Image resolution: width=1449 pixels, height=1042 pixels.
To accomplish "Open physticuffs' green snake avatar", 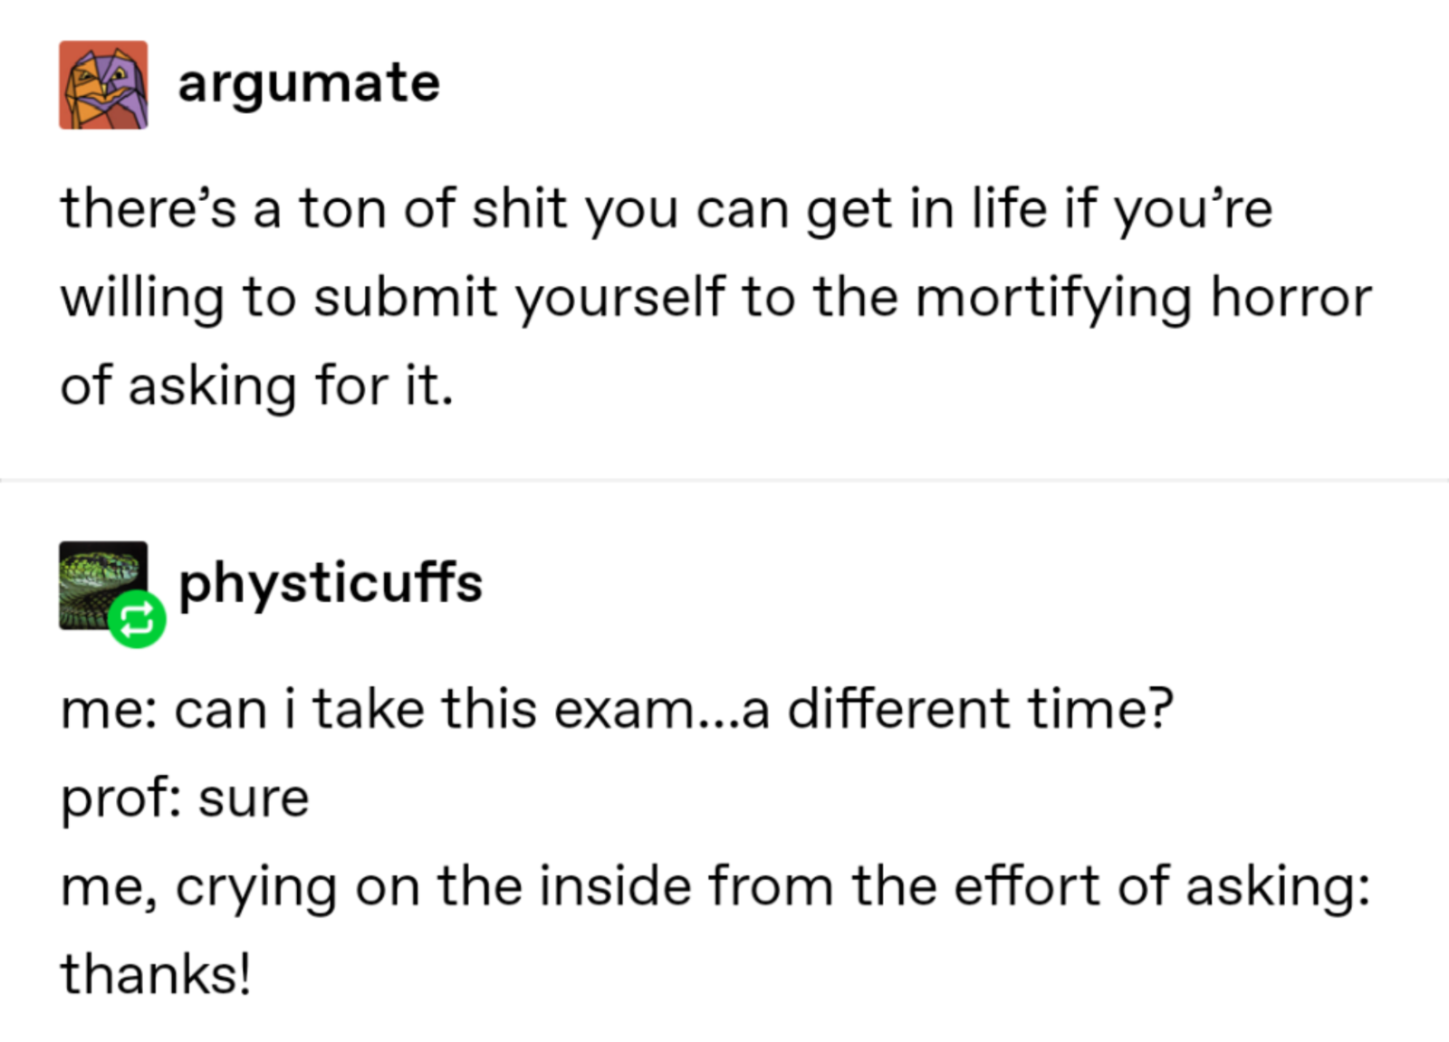I will coord(103,585).
